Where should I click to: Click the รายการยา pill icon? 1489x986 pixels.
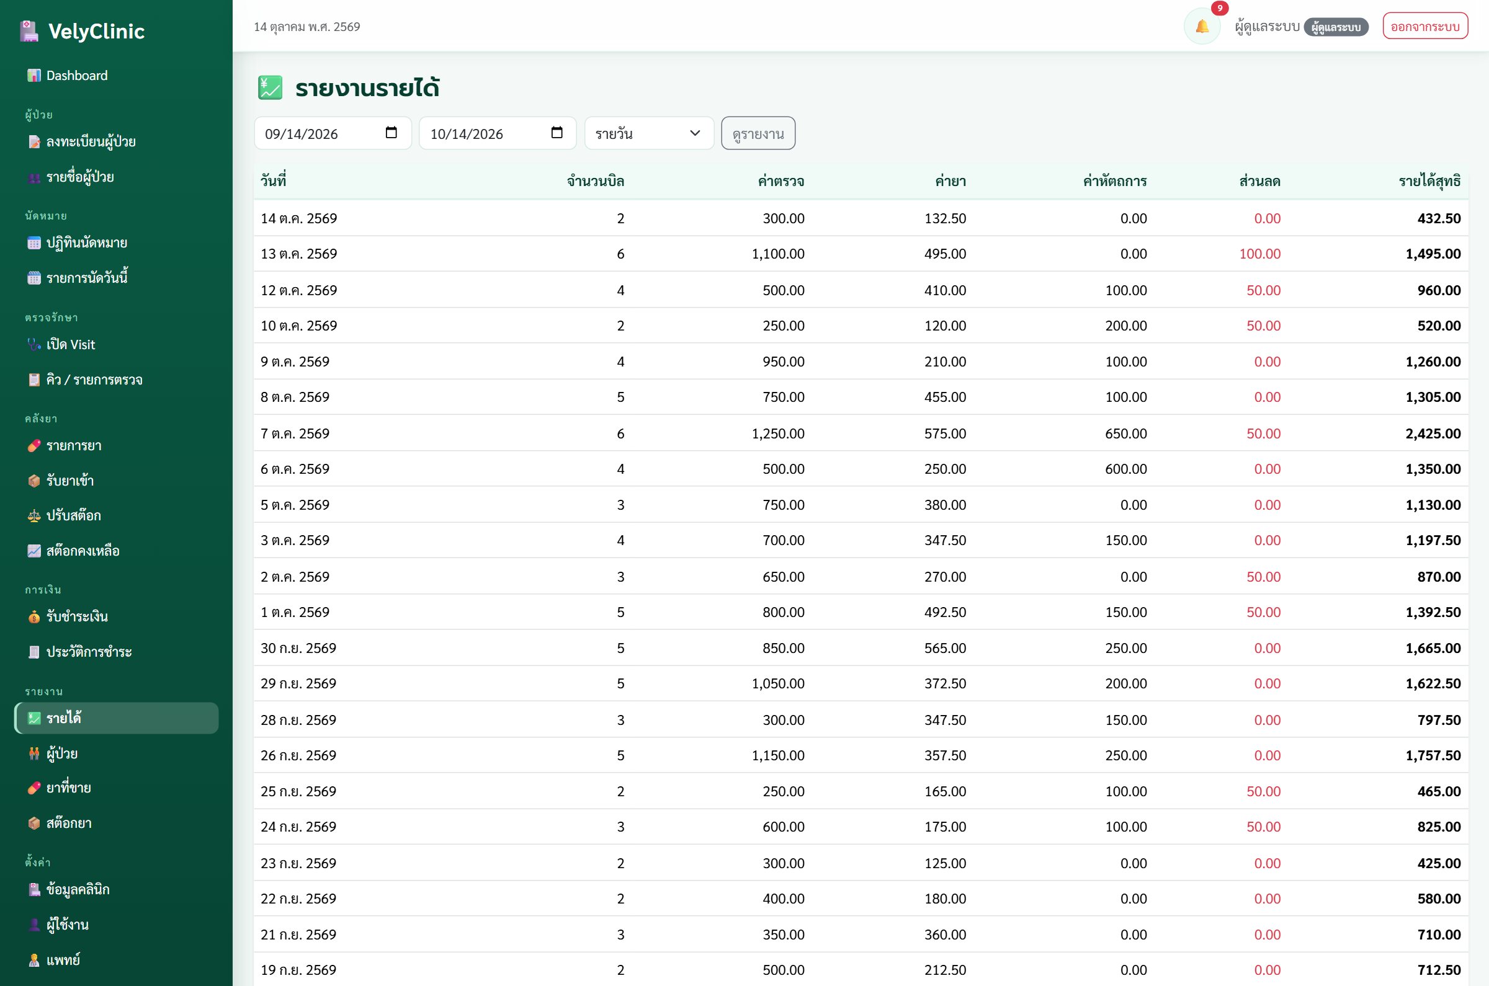(x=34, y=446)
